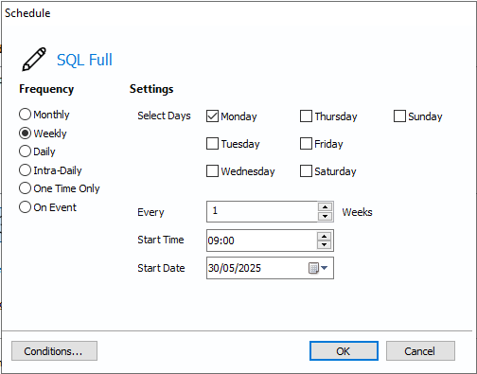The width and height of the screenshot is (477, 374).
Task: Uncheck the Monday checkbox
Action: [212, 116]
